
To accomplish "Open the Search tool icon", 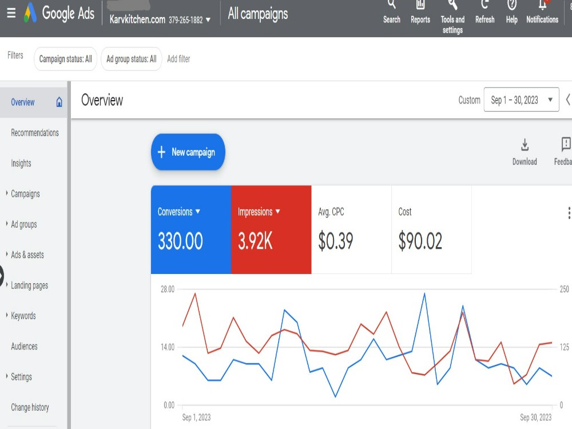I will pyautogui.click(x=391, y=5).
